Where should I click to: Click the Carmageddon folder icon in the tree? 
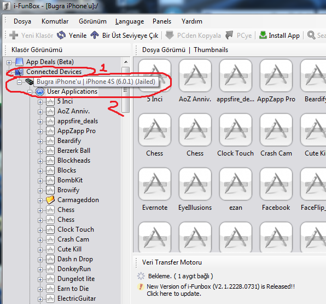[x=50, y=200]
